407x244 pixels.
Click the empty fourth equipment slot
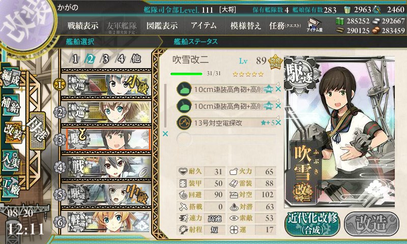[226, 139]
